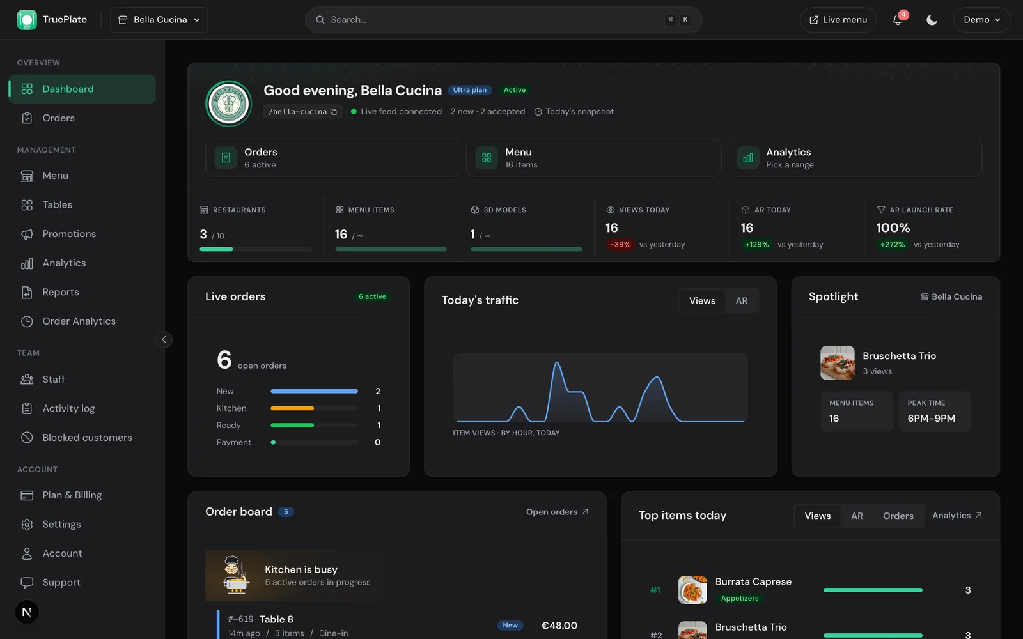Click the N avatar badge bottom-left

pyautogui.click(x=27, y=612)
